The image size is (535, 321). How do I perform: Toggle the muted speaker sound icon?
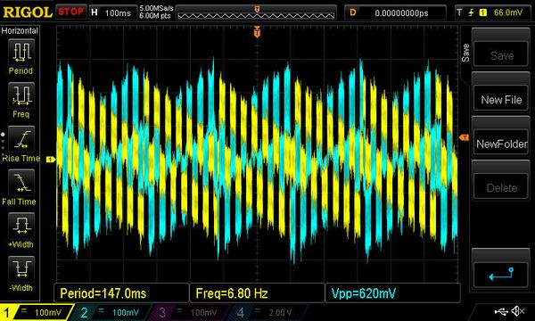click(518, 311)
